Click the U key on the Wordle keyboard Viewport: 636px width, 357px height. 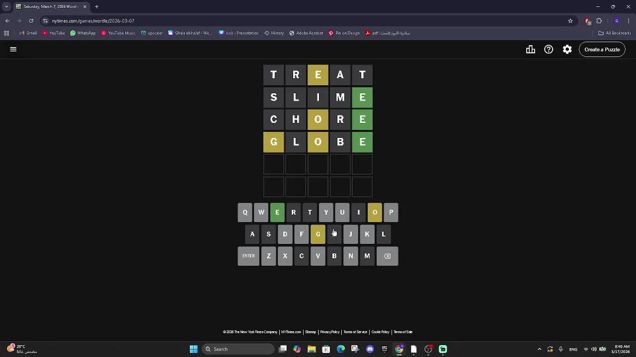[x=342, y=213]
